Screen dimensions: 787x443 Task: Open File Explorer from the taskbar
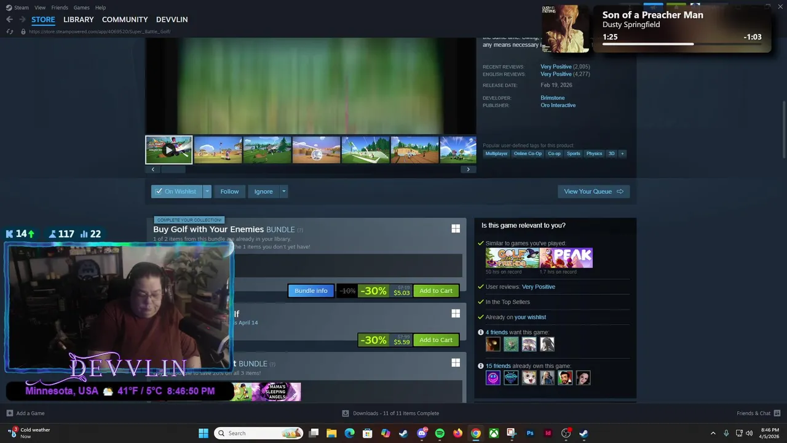coord(331,433)
